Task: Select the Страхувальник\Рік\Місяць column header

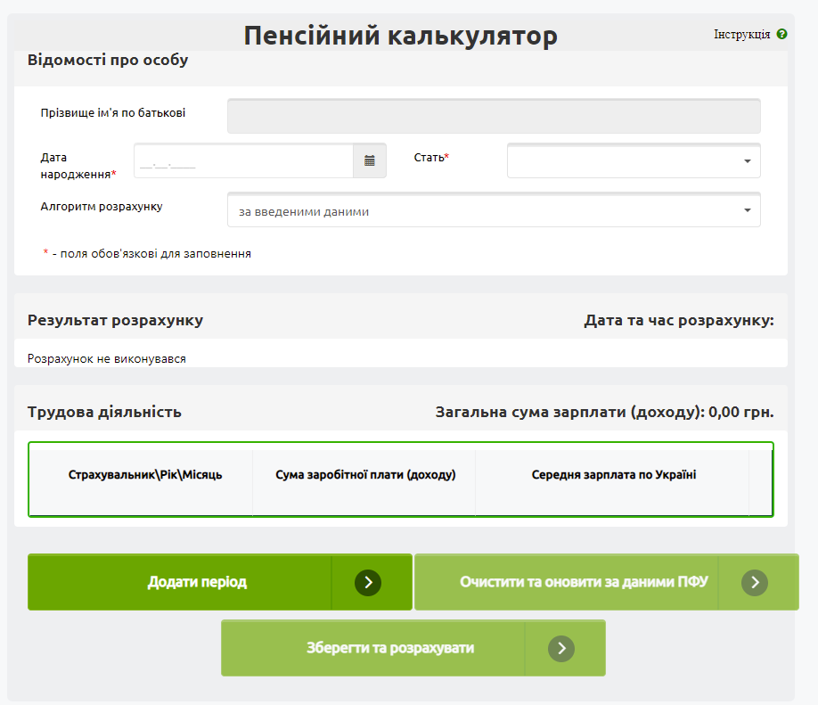Action: 145,475
